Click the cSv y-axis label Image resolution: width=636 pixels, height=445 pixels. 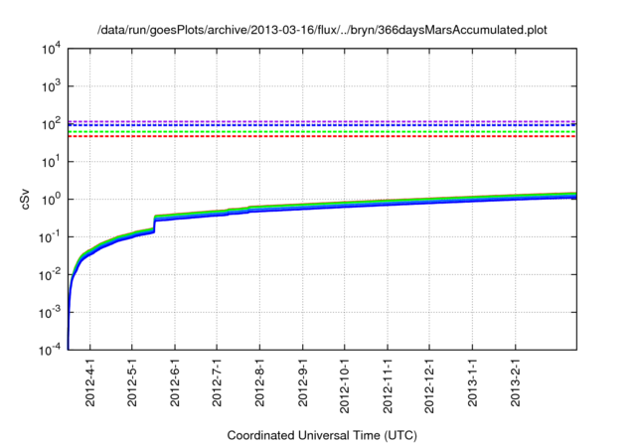pyautogui.click(x=25, y=199)
